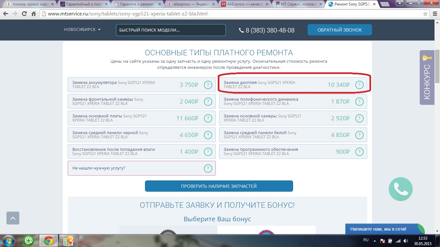Click 'Восстановление после попадания влаги' text
Image resolution: width=440 pixels, height=247 pixels.
coord(114,149)
